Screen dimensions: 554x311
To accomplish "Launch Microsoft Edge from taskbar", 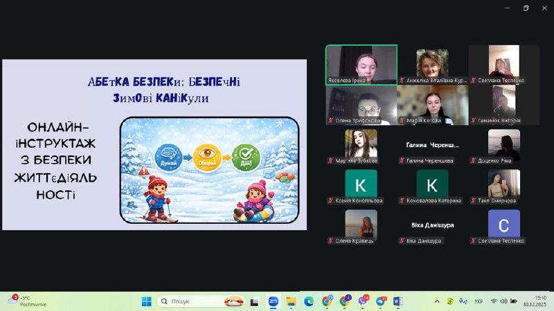I will click(x=309, y=301).
